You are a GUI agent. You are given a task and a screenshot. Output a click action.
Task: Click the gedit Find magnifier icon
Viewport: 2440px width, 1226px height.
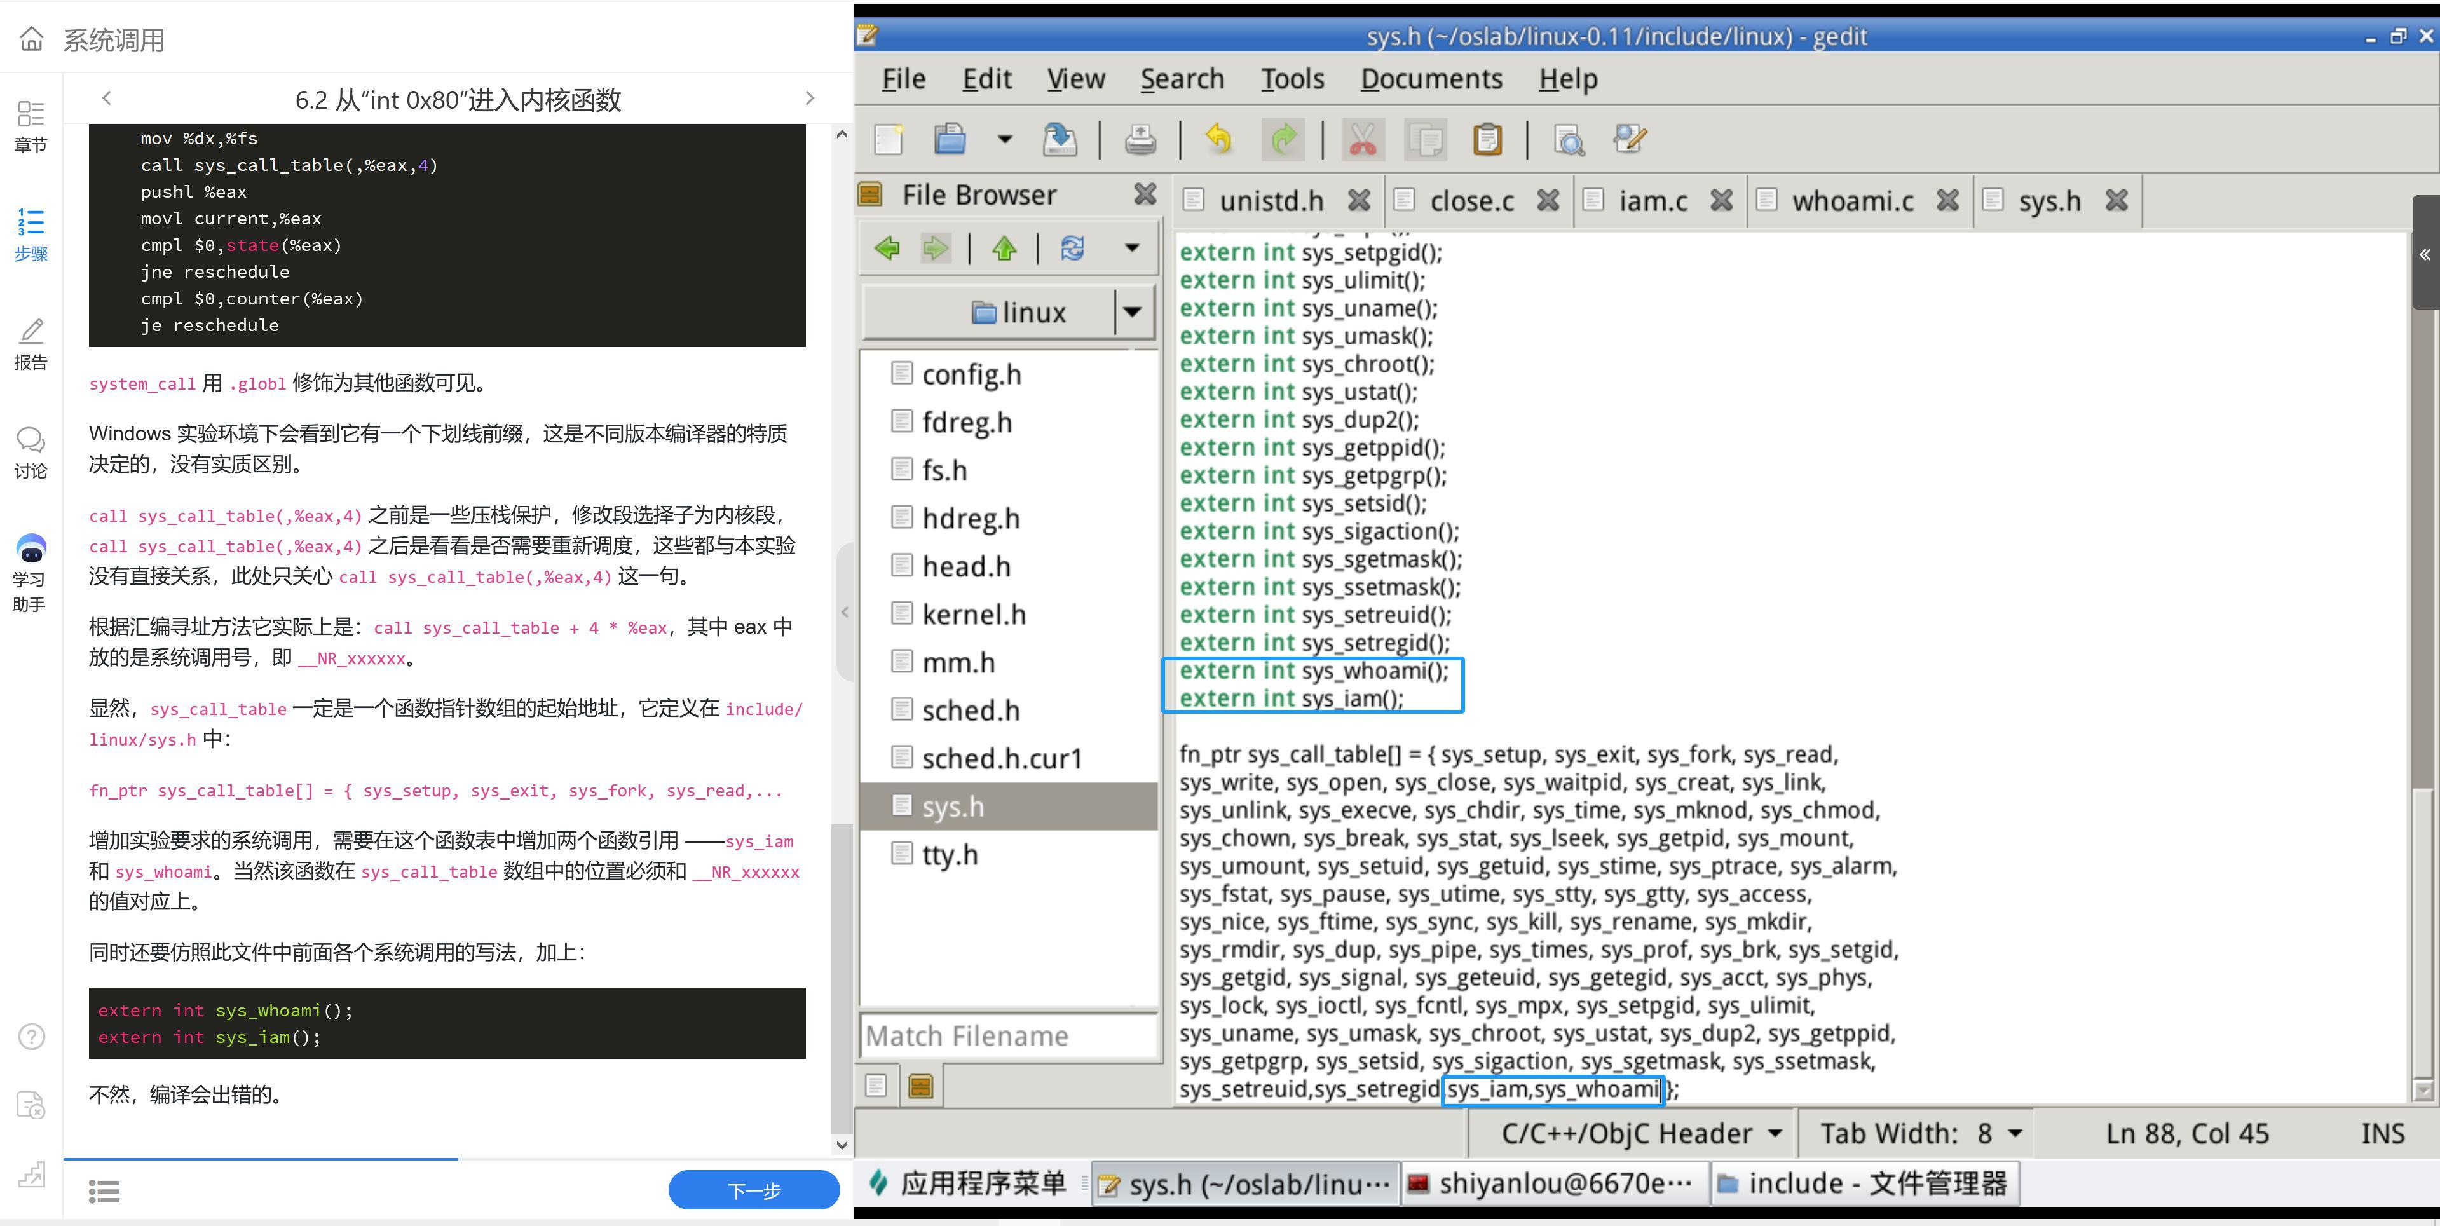click(1569, 140)
